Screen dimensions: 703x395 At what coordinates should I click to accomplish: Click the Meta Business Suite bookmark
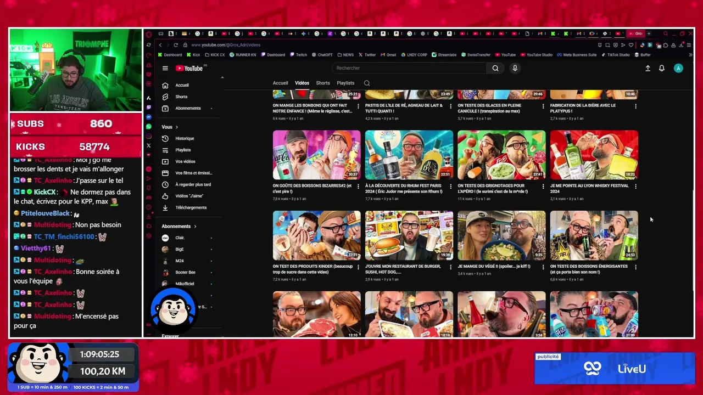pyautogui.click(x=577, y=55)
